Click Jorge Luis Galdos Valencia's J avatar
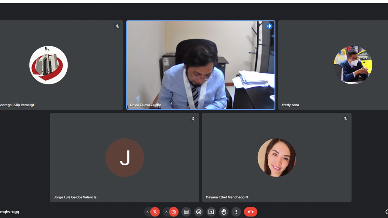Image resolution: width=388 pixels, height=218 pixels. coord(125,157)
